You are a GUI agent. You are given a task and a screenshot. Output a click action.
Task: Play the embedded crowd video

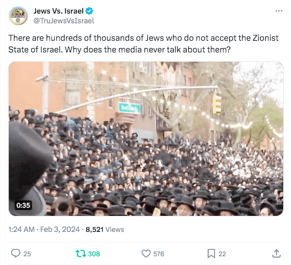tap(146, 139)
